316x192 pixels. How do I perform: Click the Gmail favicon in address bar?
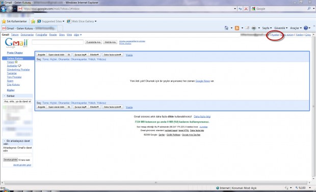(20, 9)
